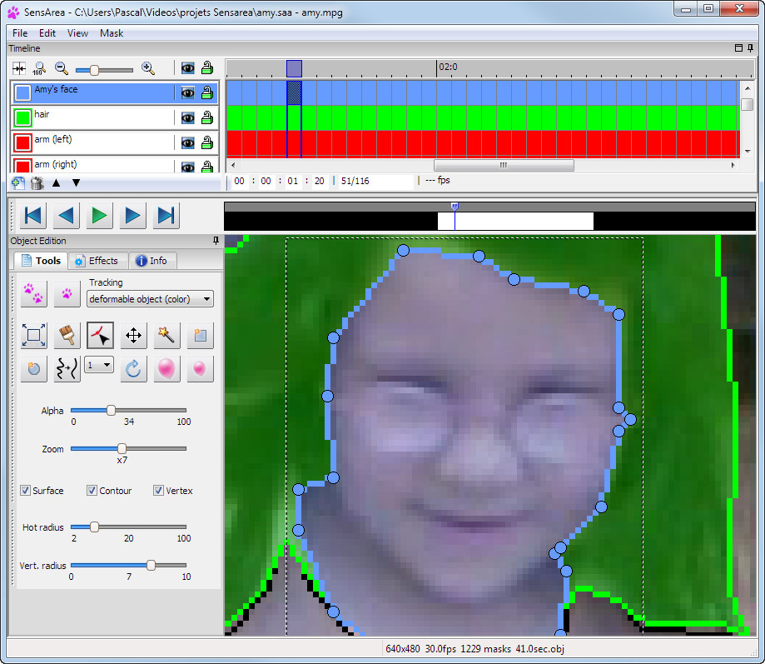This screenshot has width=765, height=664.
Task: Jump to the last frame
Action: (x=166, y=216)
